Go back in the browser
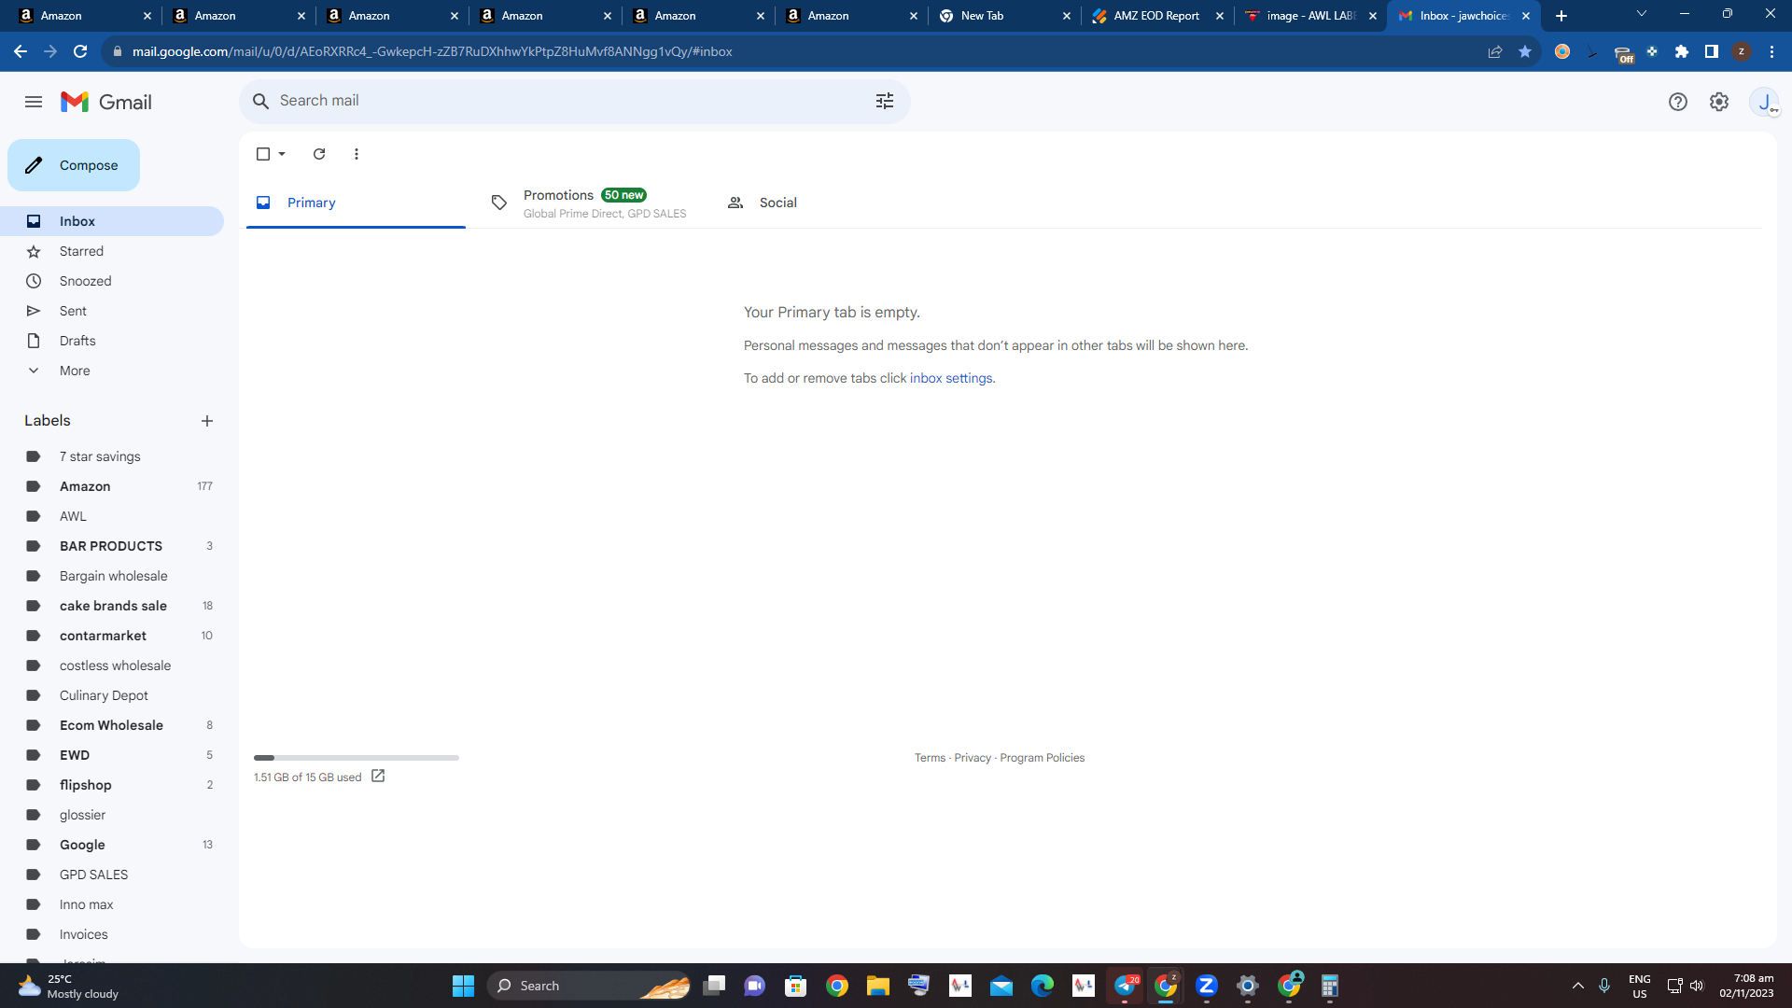Viewport: 1792px width, 1008px height. click(x=21, y=51)
